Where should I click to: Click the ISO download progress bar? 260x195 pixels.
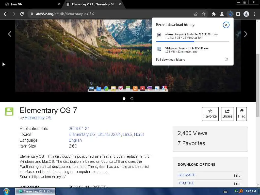192,41
